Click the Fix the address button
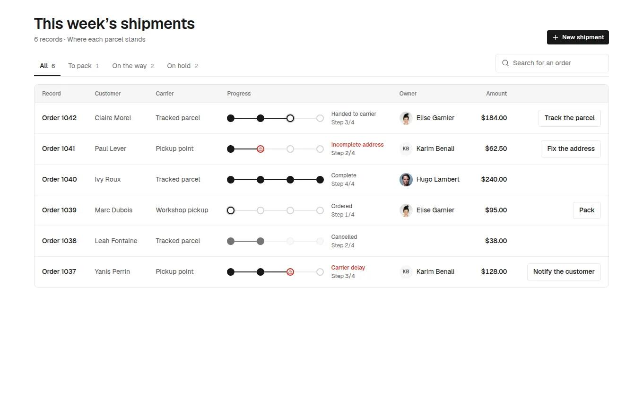 [571, 149]
